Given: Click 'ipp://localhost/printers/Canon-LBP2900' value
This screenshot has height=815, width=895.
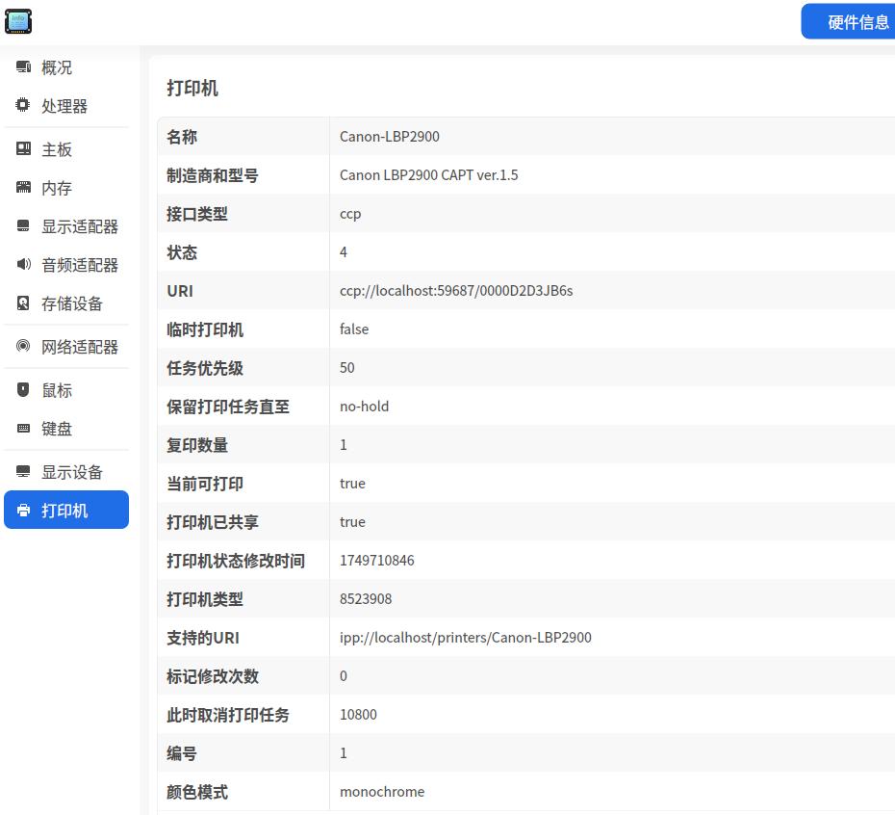Looking at the screenshot, I should click(x=465, y=637).
